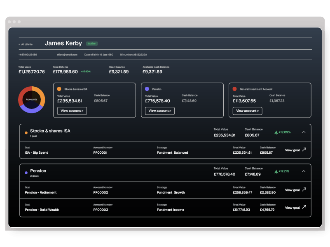The height and width of the screenshot is (247, 330).
Task: Click phone number +447102123456
Action: (28, 55)
